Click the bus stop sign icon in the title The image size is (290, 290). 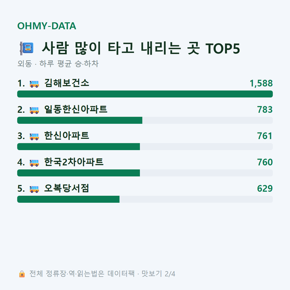pyautogui.click(x=27, y=48)
